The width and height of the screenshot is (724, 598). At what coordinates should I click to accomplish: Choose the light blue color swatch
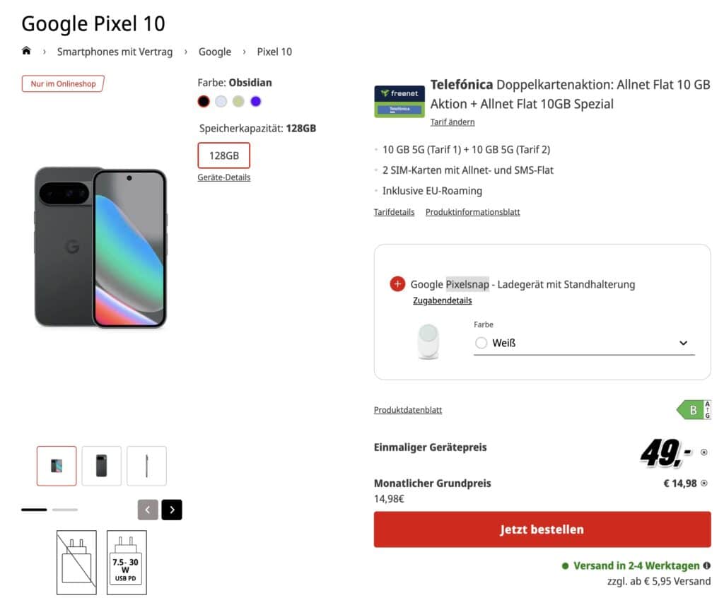tap(221, 101)
